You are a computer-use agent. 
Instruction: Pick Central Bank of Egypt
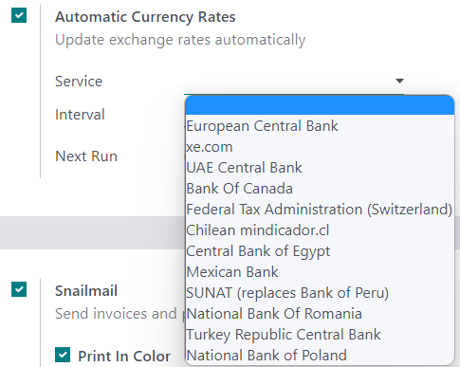[x=320, y=251]
